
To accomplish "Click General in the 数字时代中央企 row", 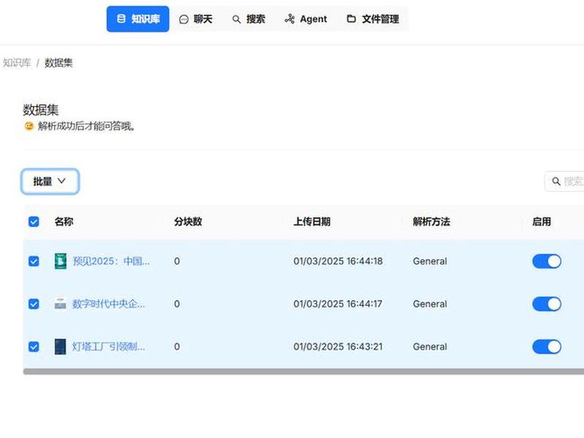I will 430,304.
